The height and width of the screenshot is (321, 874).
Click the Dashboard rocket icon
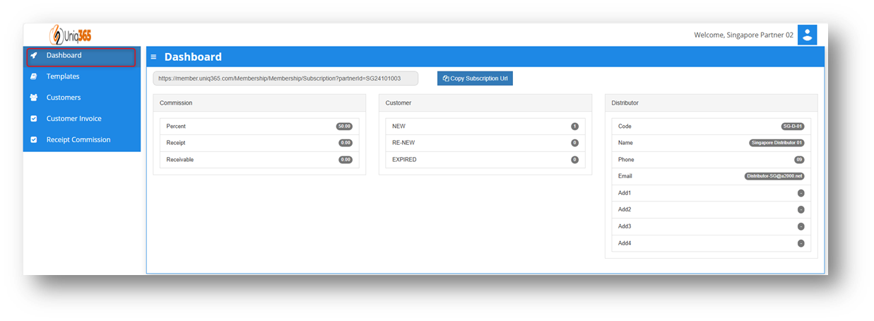coord(34,55)
